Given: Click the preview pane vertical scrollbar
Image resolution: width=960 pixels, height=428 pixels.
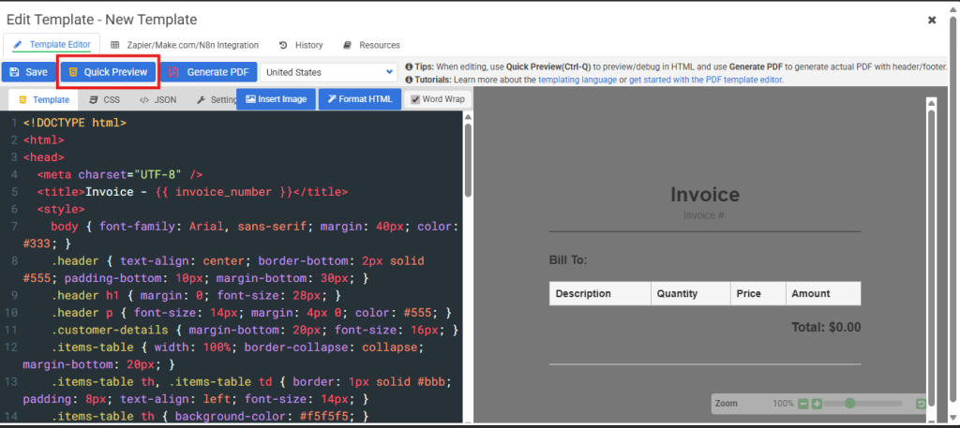Looking at the screenshot, I should coord(931,257).
